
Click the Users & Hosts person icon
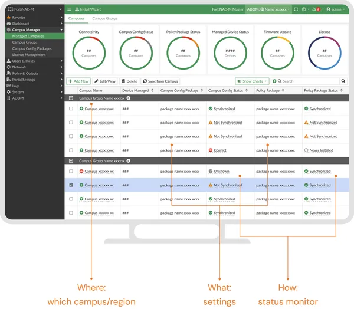(9, 61)
